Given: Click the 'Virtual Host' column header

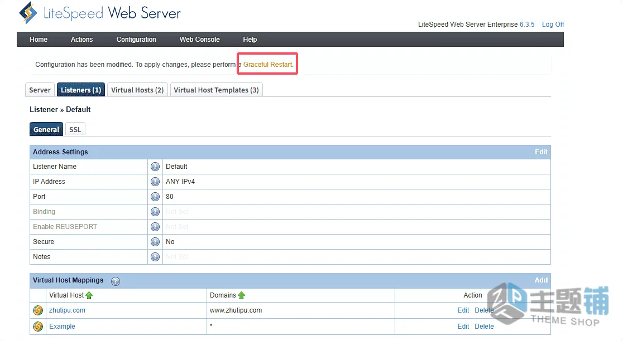Looking at the screenshot, I should click(x=66, y=295).
